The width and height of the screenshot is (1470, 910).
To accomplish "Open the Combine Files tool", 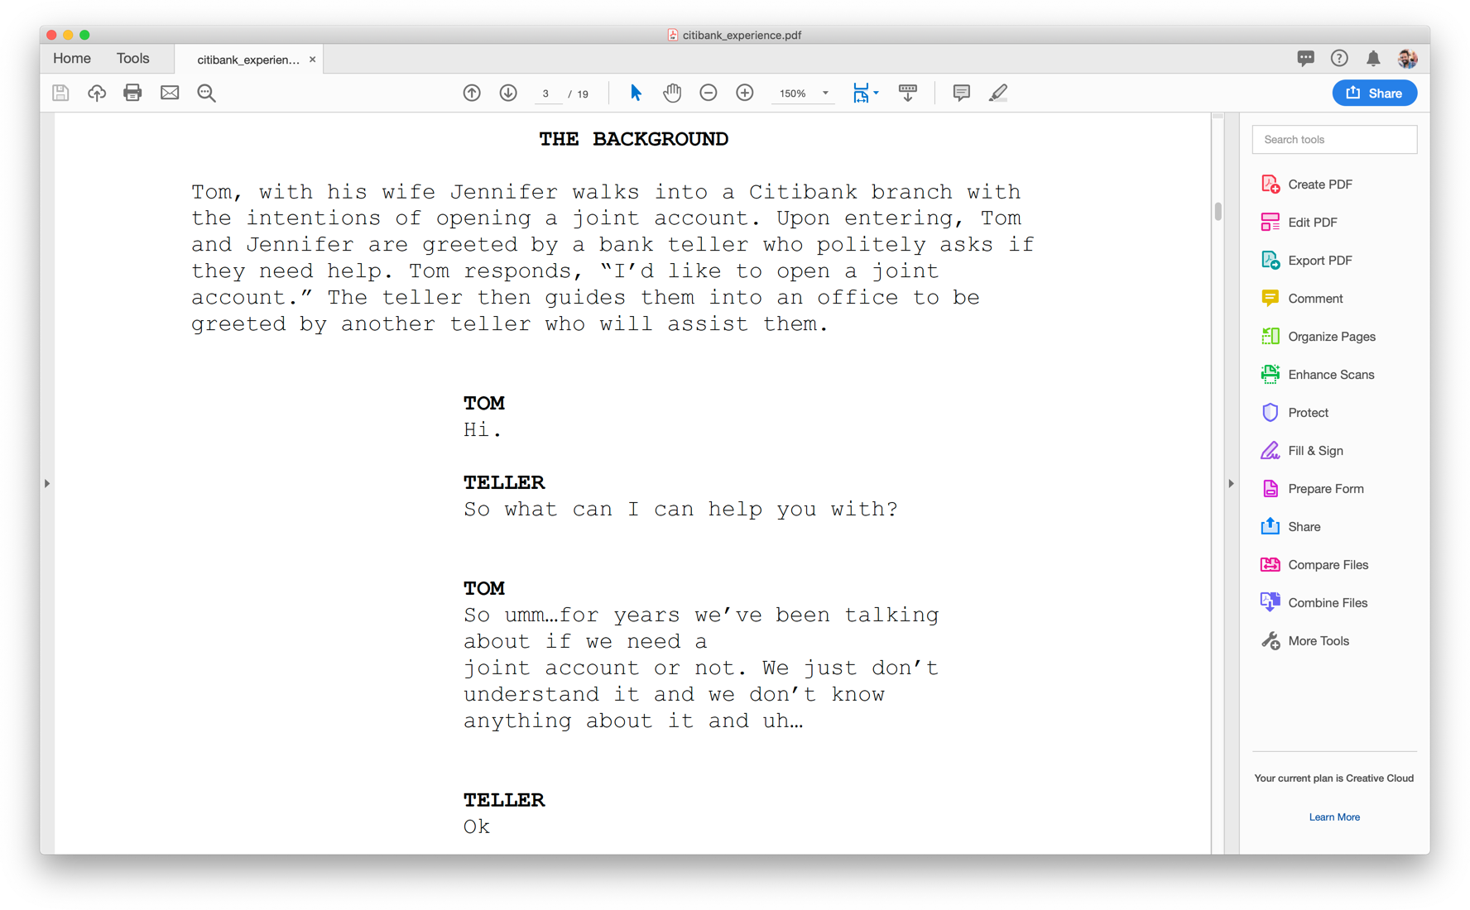I will [x=1314, y=602].
